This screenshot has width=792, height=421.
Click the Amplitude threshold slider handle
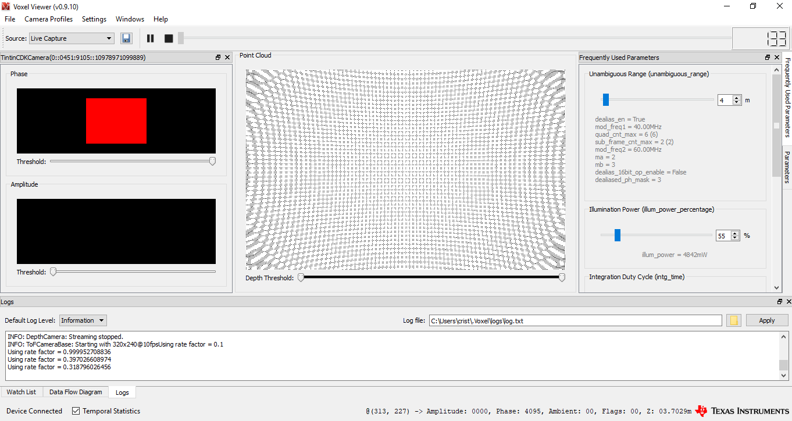[53, 272]
